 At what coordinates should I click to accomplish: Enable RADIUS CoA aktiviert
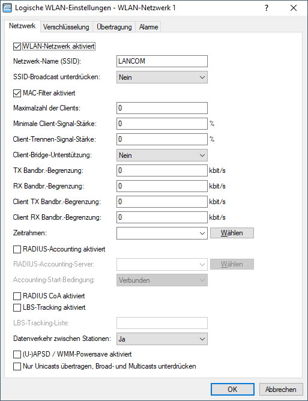(x=17, y=296)
